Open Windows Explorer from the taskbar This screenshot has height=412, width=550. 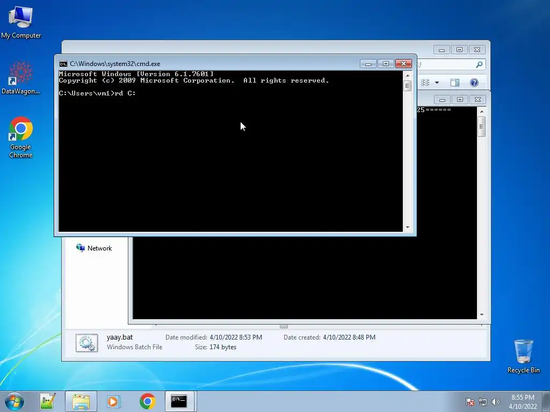[81, 401]
